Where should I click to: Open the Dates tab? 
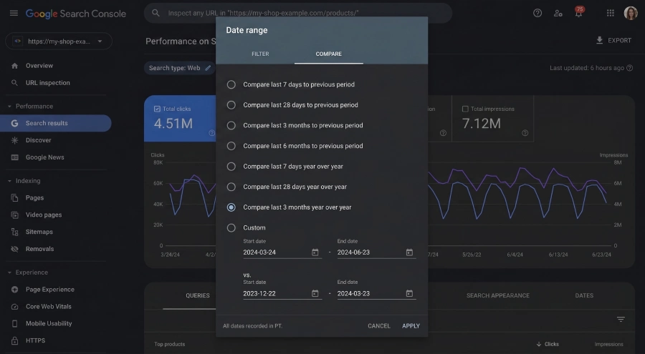coord(584,295)
